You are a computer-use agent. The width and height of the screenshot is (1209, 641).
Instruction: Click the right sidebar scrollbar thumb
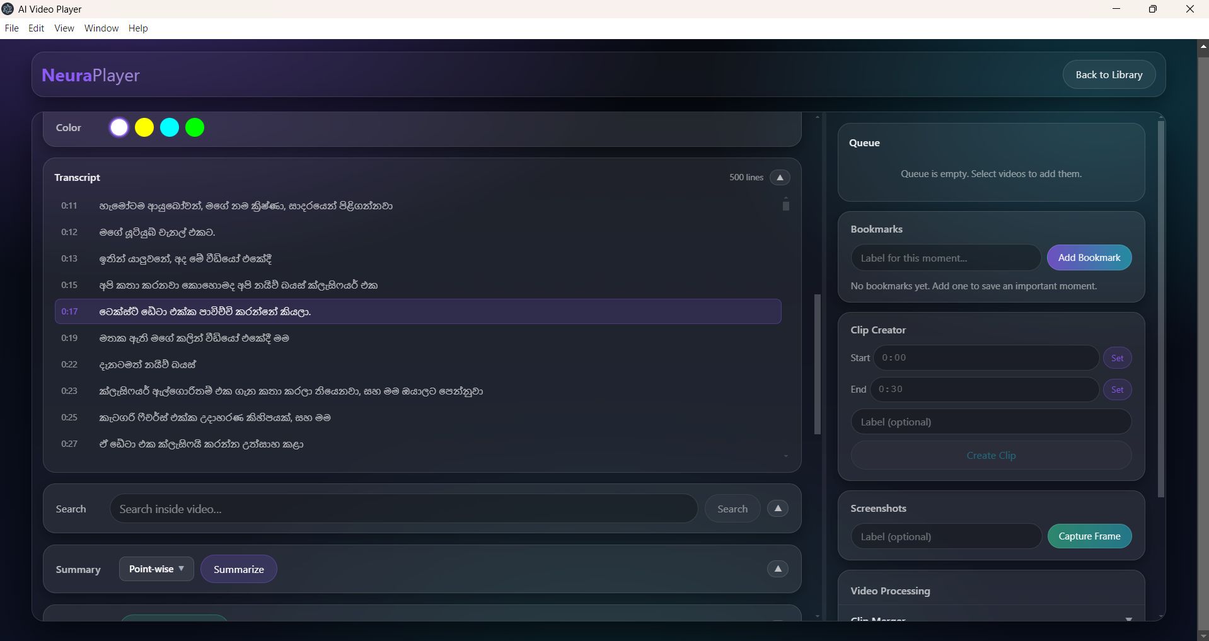1161,309
